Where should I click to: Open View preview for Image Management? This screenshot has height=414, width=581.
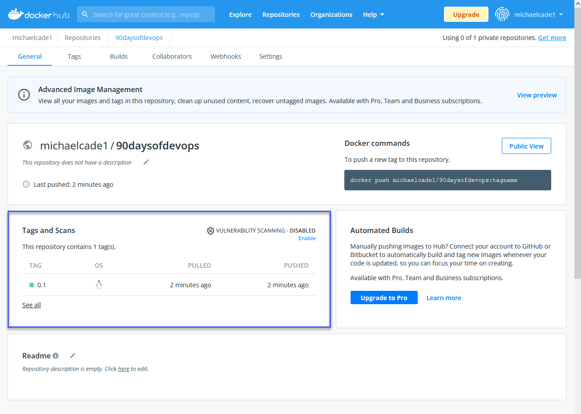[x=537, y=95]
